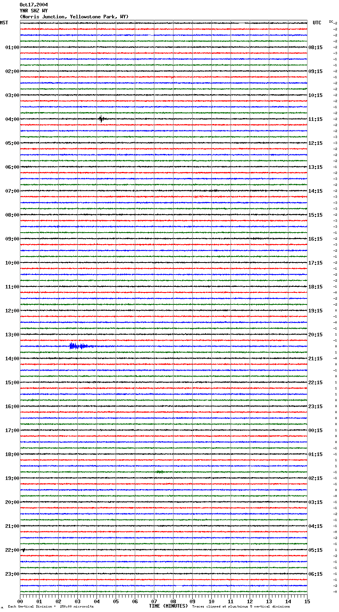The width and height of the screenshot is (339, 612).
Task: Click "Each Vertical Division = 250.00 microvolts" note
Action: (51, 606)
